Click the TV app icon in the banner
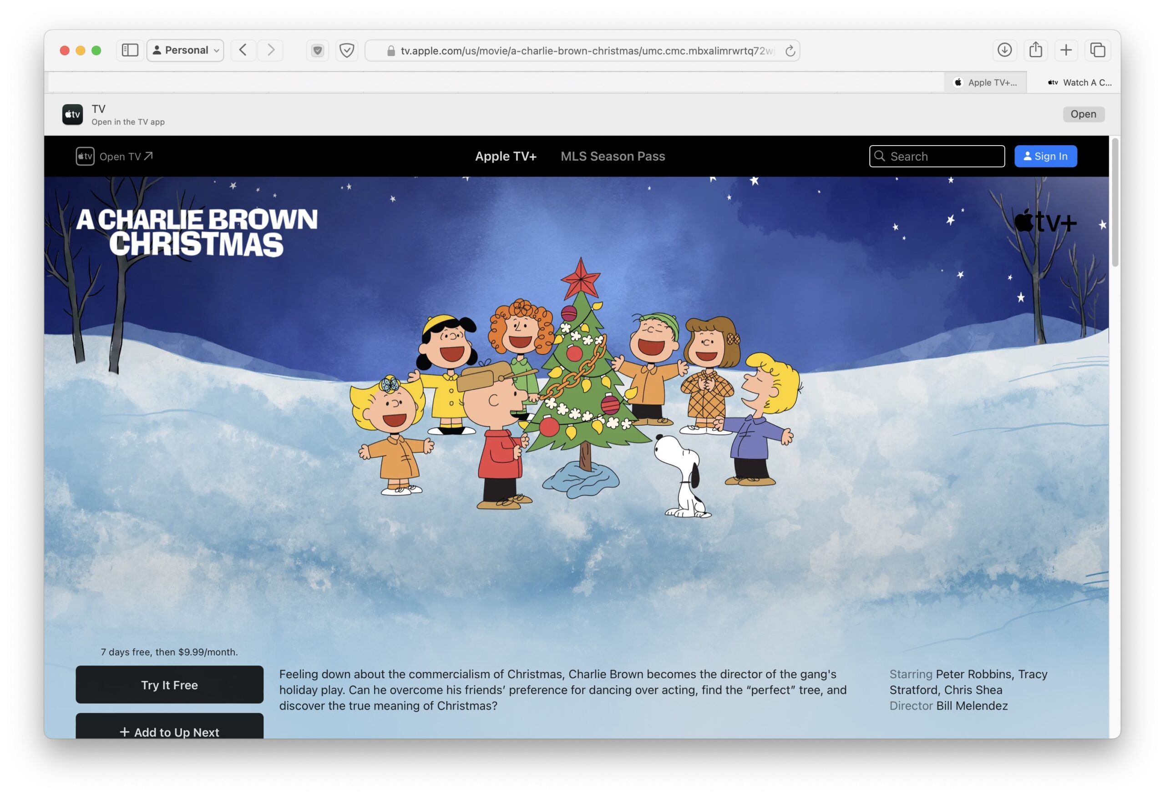Image resolution: width=1165 pixels, height=797 pixels. (x=72, y=114)
